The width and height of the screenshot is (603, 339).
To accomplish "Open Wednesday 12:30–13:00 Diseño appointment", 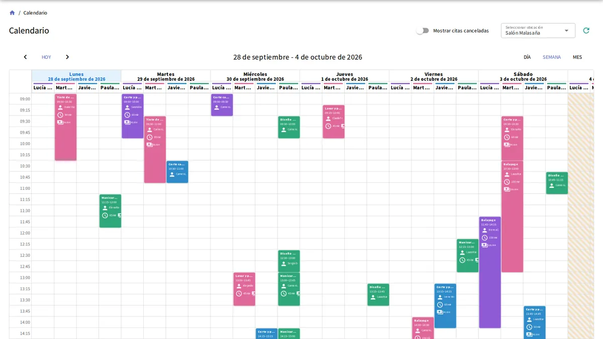I will (289, 261).
